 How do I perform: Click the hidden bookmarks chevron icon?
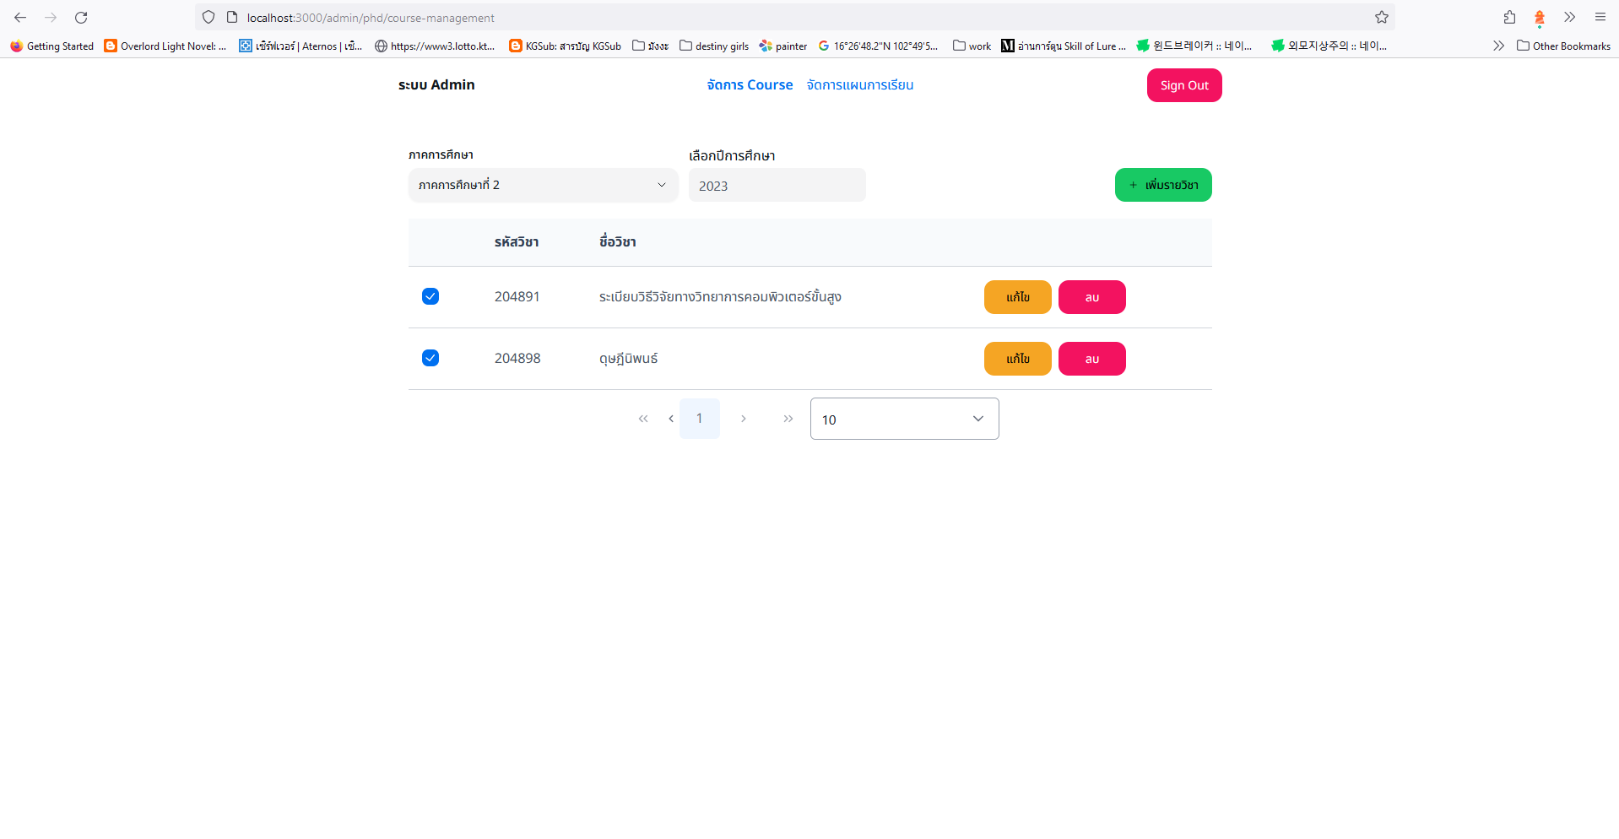click(x=1498, y=46)
